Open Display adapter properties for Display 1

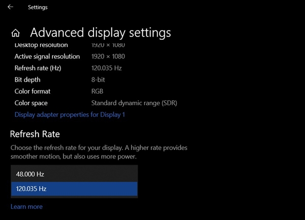click(70, 115)
